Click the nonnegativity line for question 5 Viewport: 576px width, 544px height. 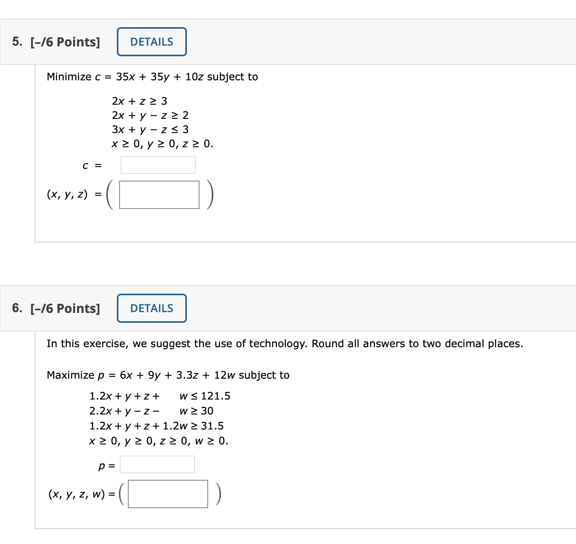click(162, 144)
